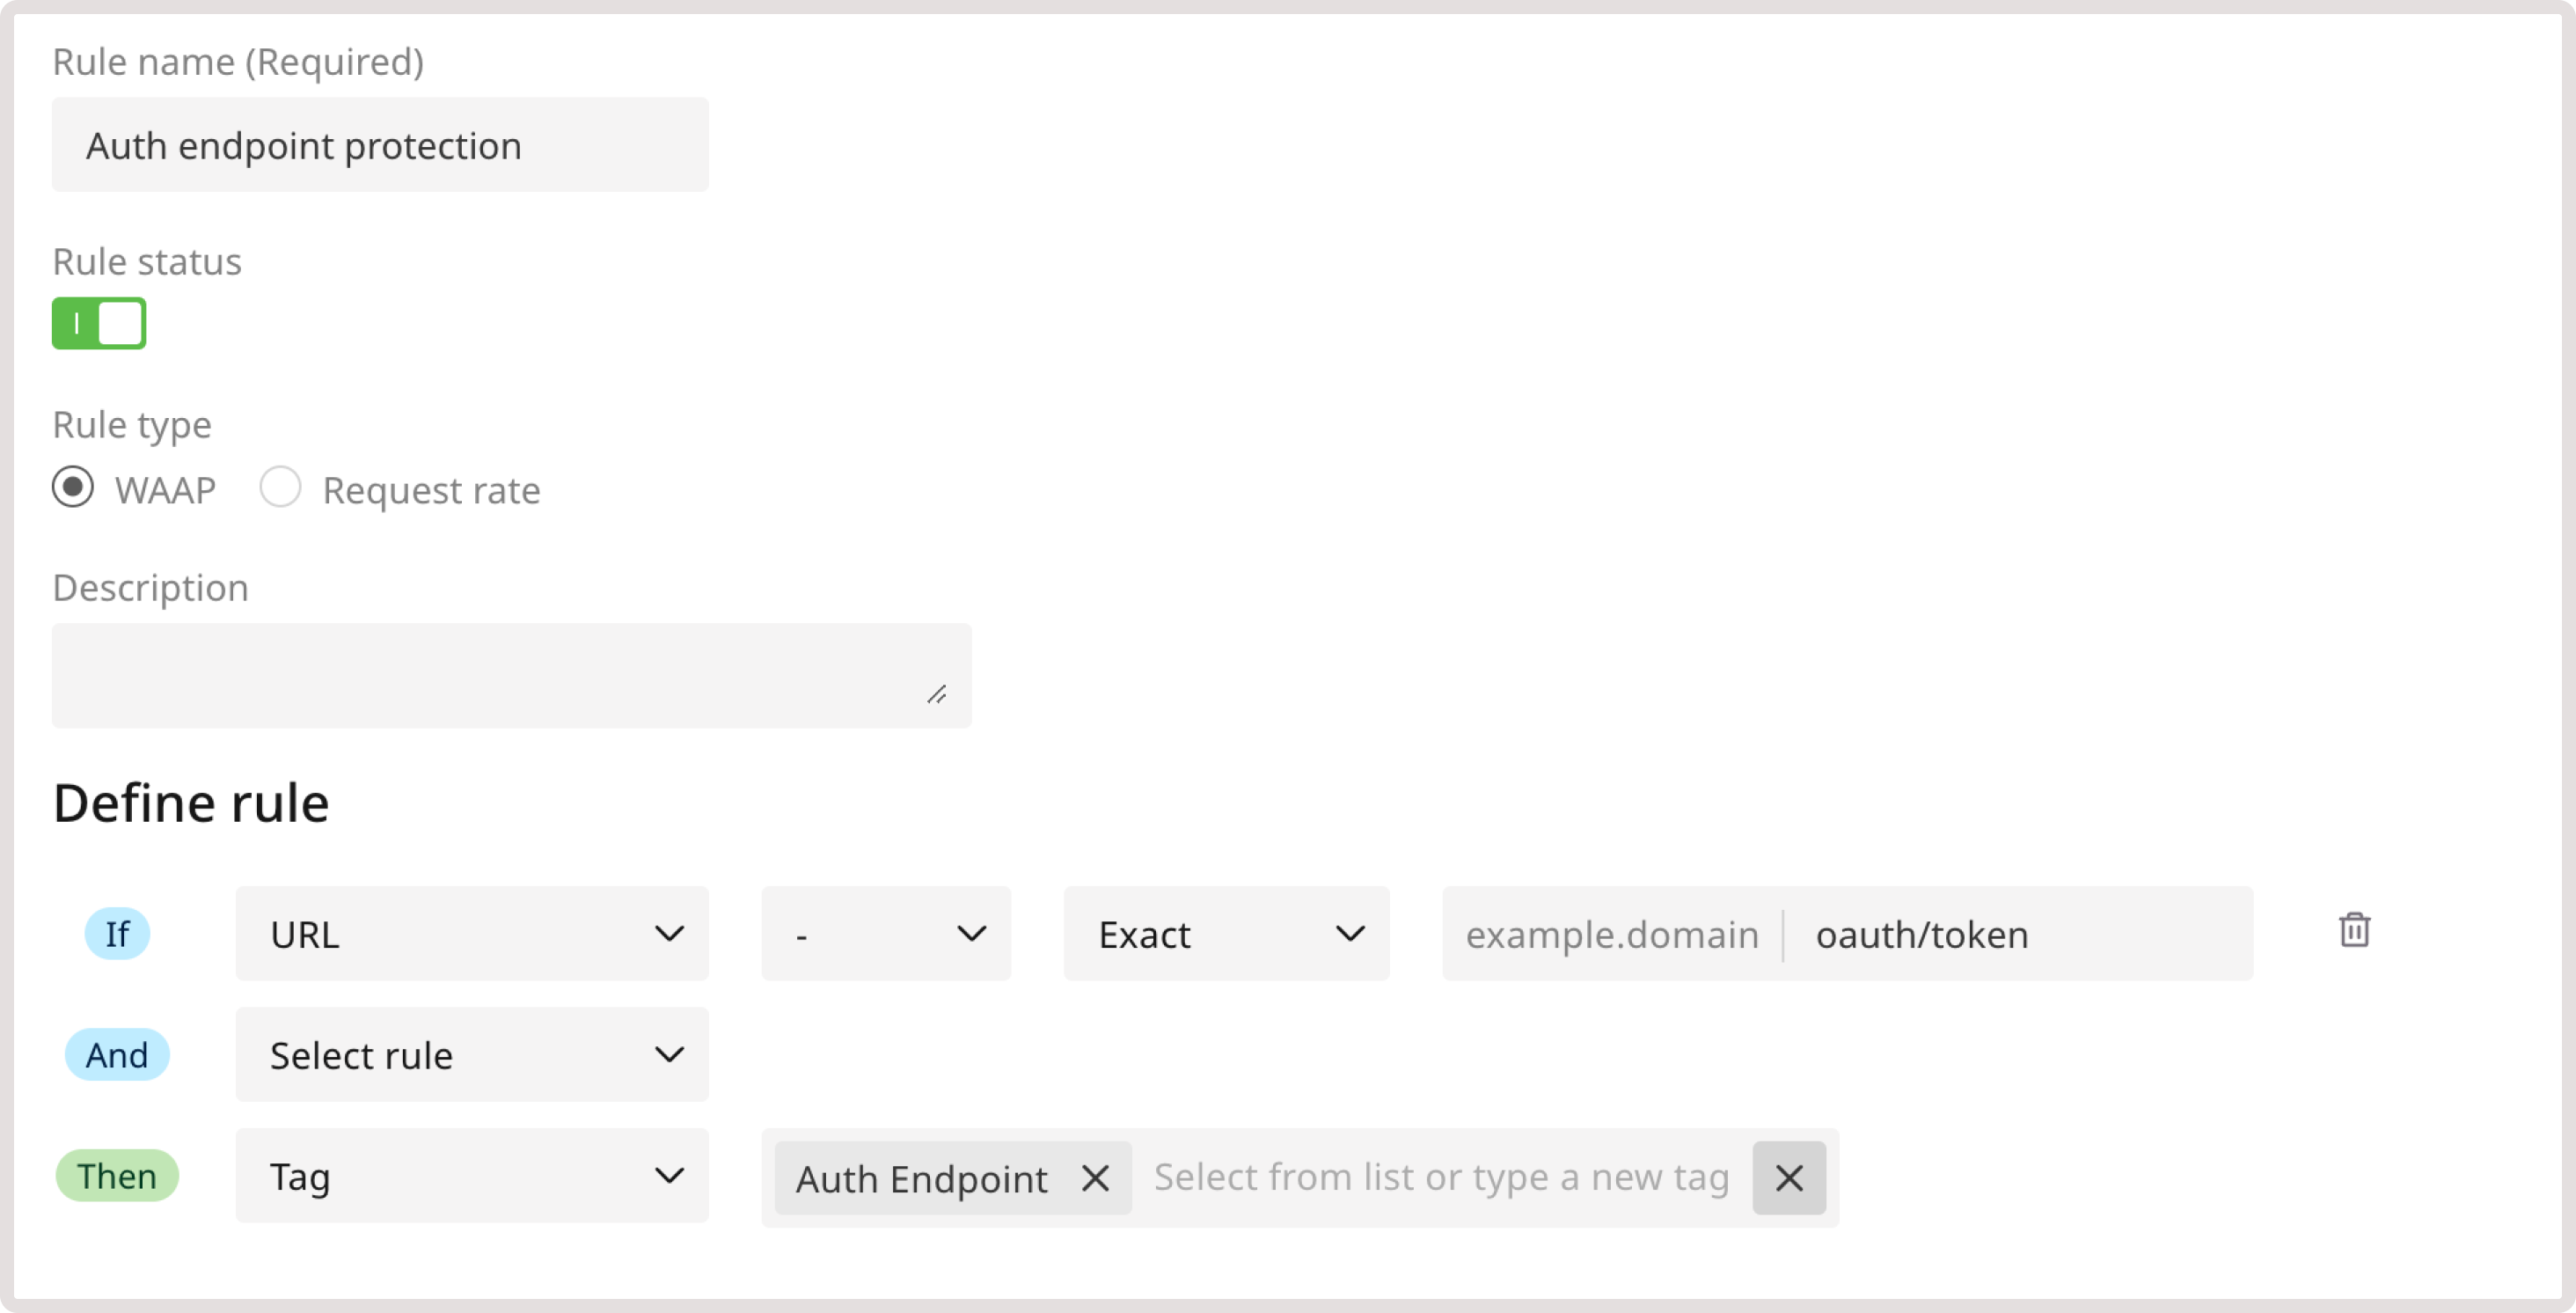2576x1313 pixels.
Task: Expand the Select rule dropdown
Action: (470, 1054)
